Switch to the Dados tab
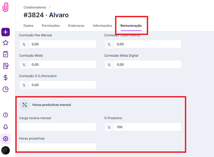 [28, 26]
